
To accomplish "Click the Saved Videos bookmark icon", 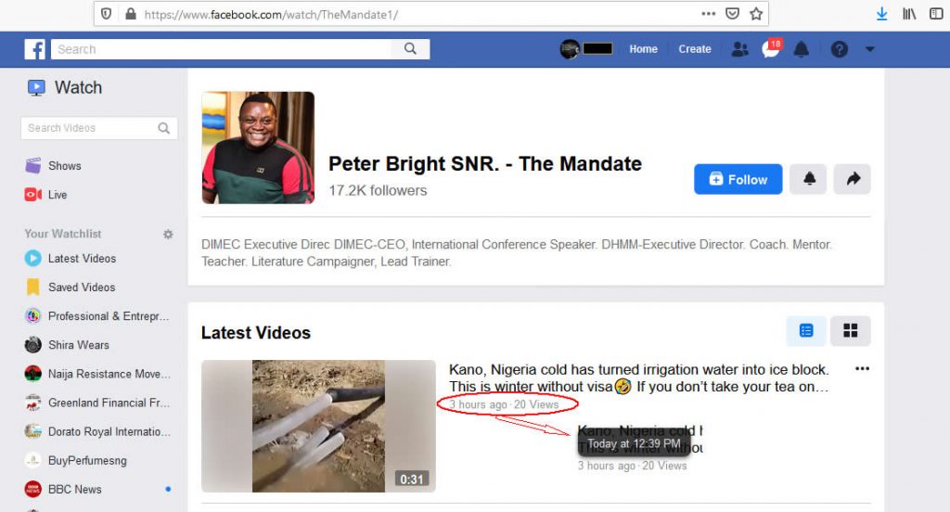I will point(32,288).
